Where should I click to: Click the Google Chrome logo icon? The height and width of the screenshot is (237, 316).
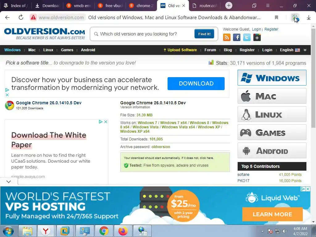click(10, 105)
